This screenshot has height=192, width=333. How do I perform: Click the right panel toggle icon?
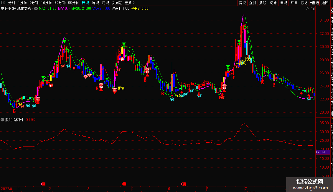[x=313, y=9]
